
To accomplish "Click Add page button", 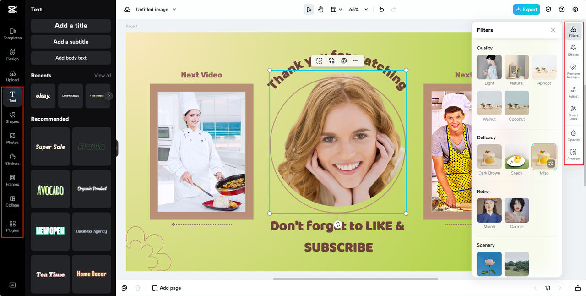I will point(167,288).
